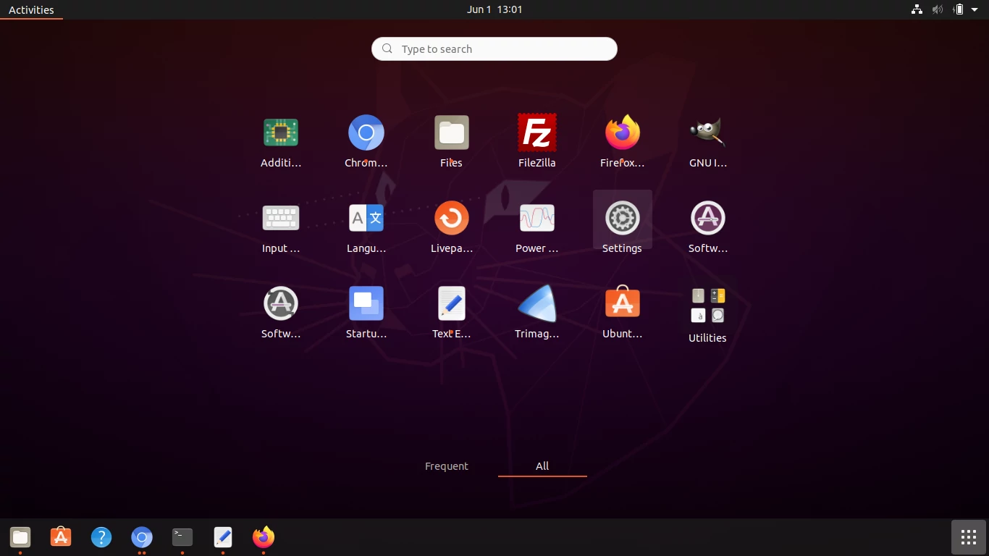
Task: Launch Ubuntu Software from the app grid
Action: tap(623, 313)
